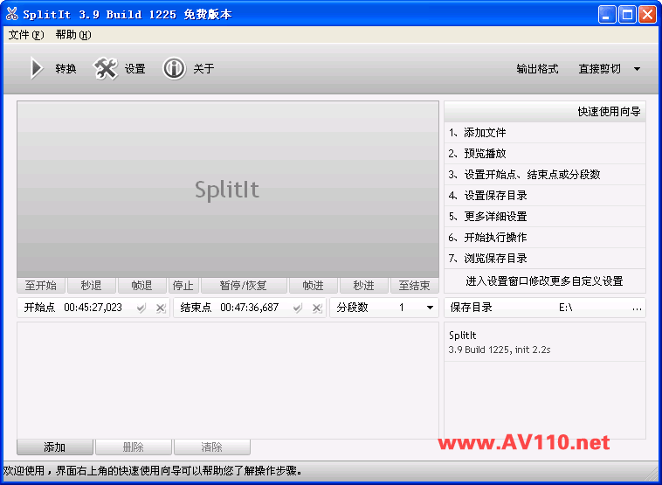Click the 3.9 Build 1225, init 2.2s text
Viewport: 662px width, 485px height.
500,350
